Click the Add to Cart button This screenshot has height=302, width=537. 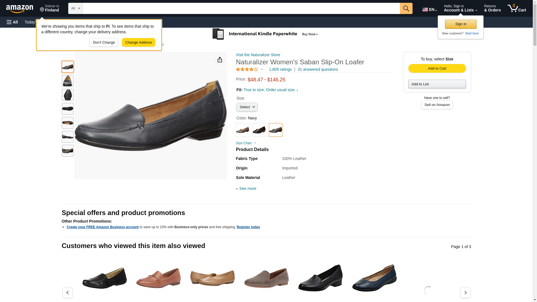pyautogui.click(x=437, y=69)
